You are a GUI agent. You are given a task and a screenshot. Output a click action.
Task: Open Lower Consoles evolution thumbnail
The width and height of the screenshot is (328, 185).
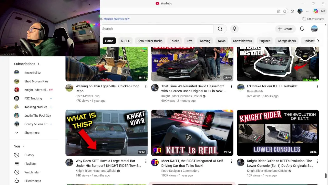click(278, 133)
